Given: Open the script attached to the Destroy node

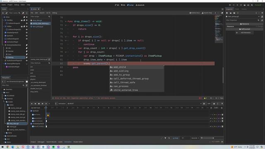Looking at the screenshot, I should coord(26,58).
